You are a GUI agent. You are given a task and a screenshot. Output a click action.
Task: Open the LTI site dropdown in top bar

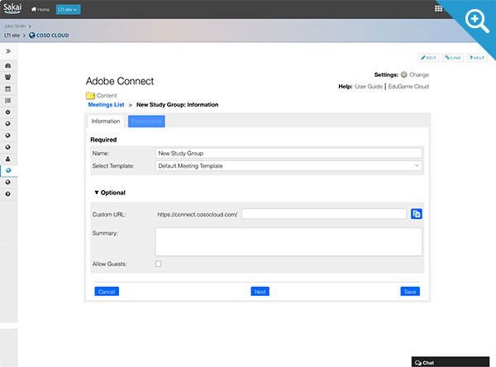(68, 9)
